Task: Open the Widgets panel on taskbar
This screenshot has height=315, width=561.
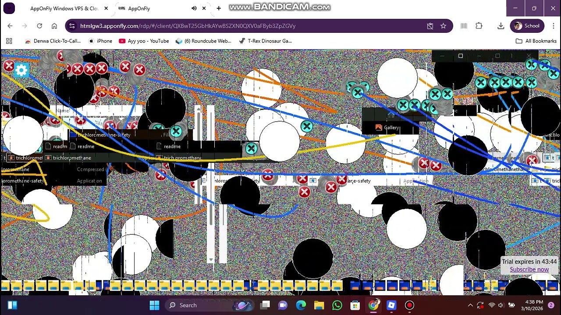Action: 12,305
